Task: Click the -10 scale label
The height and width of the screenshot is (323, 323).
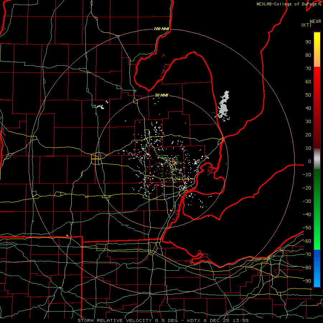Action: (x=307, y=175)
